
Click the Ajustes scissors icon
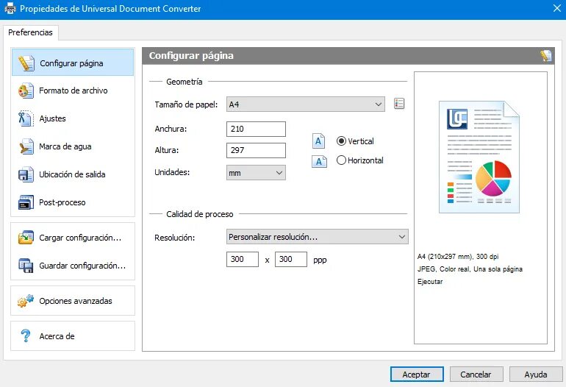click(x=26, y=118)
